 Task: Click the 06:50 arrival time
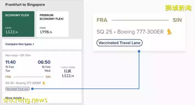point(44,62)
